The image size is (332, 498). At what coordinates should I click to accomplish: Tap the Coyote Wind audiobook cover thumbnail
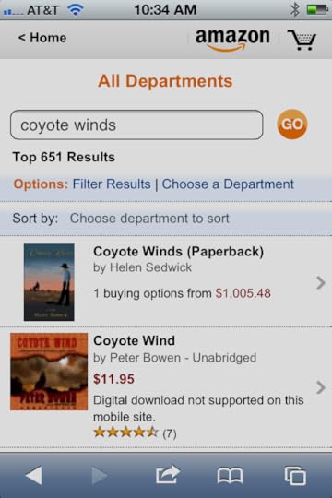pyautogui.click(x=49, y=372)
